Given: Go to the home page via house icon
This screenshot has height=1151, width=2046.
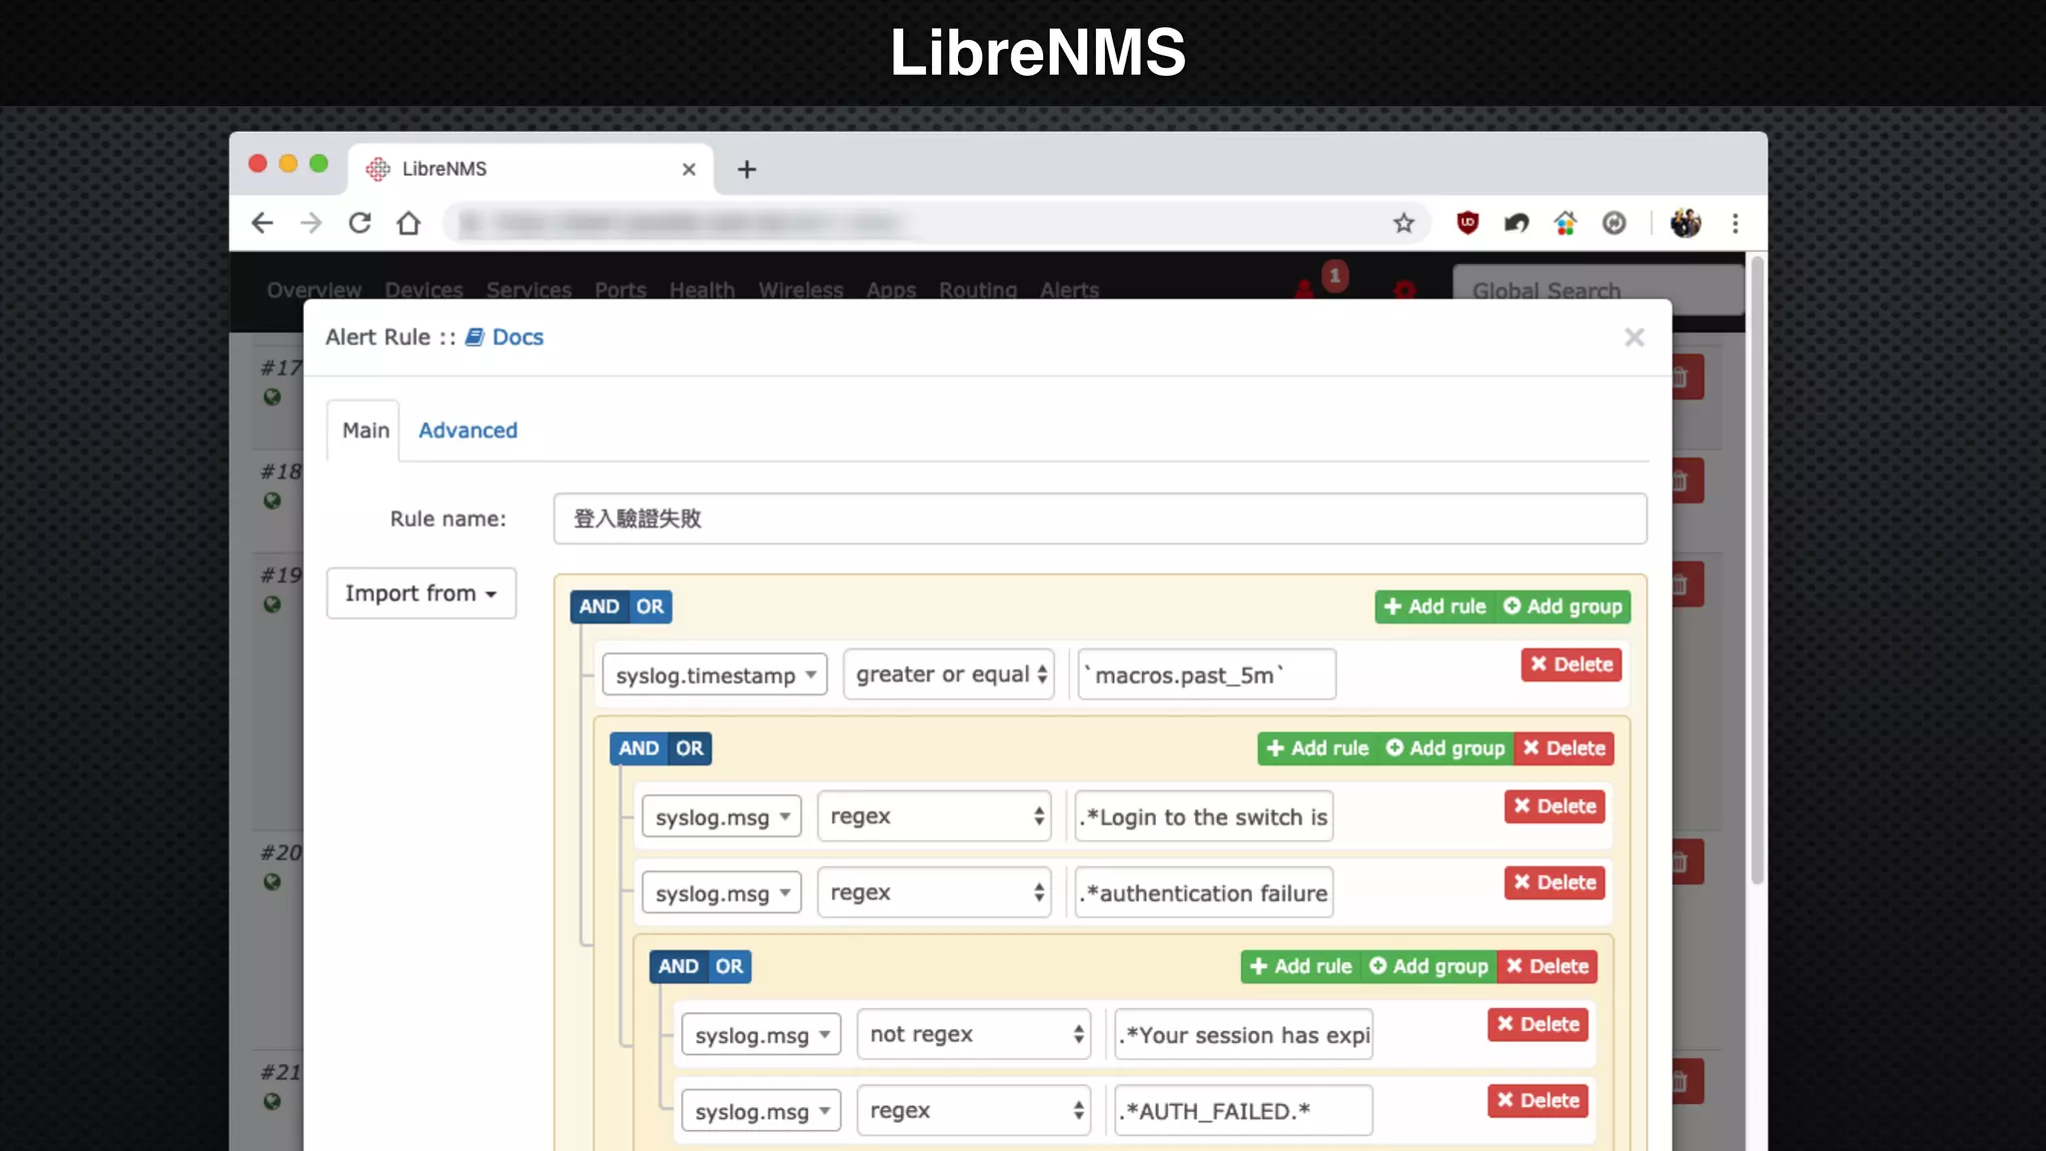Looking at the screenshot, I should (x=409, y=223).
